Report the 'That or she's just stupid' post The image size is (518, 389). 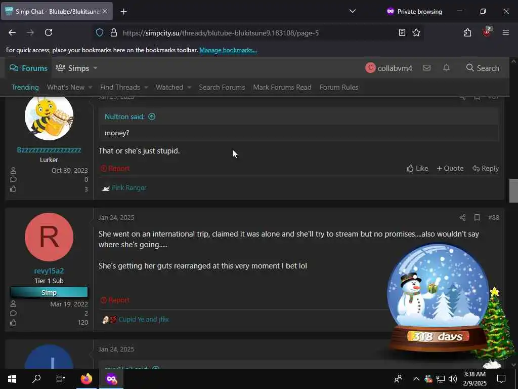pos(115,168)
